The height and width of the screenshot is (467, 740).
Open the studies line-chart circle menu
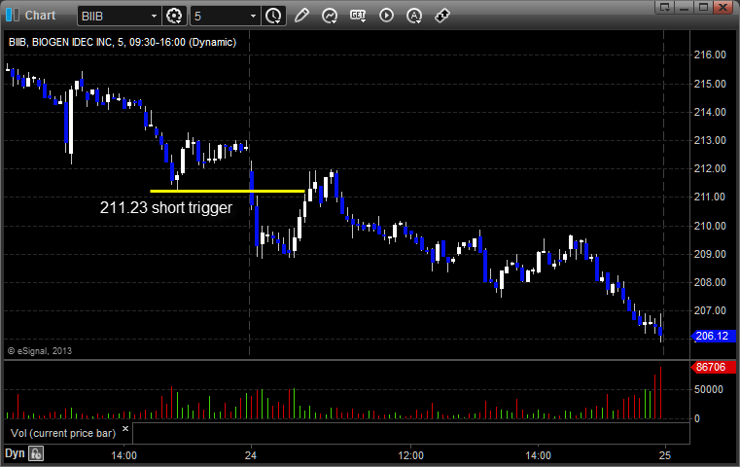click(x=330, y=16)
